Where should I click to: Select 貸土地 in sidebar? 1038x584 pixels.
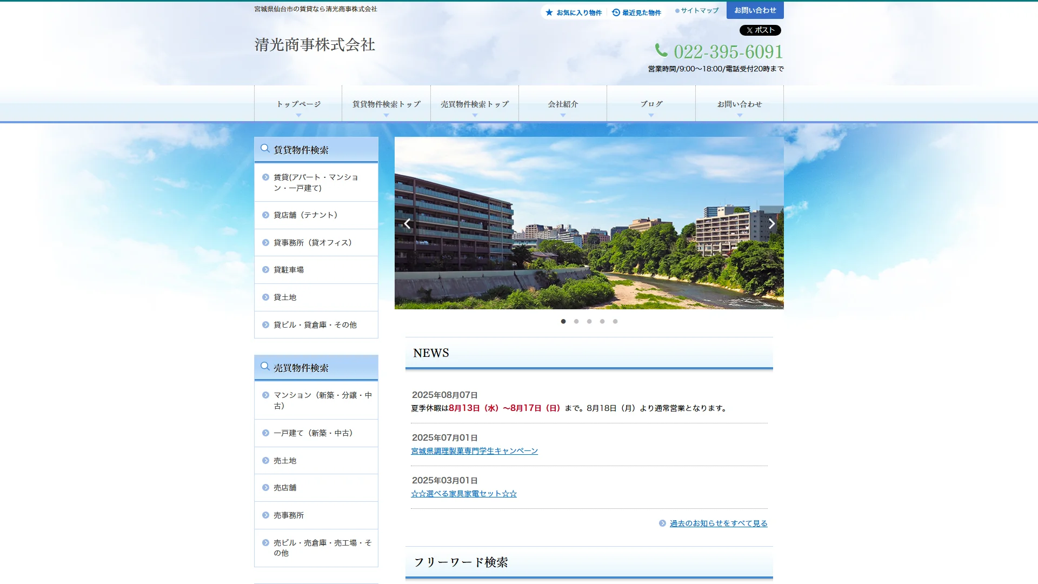[x=316, y=297]
